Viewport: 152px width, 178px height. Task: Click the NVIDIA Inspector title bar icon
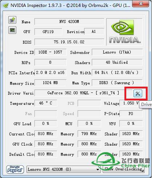point(6,5)
